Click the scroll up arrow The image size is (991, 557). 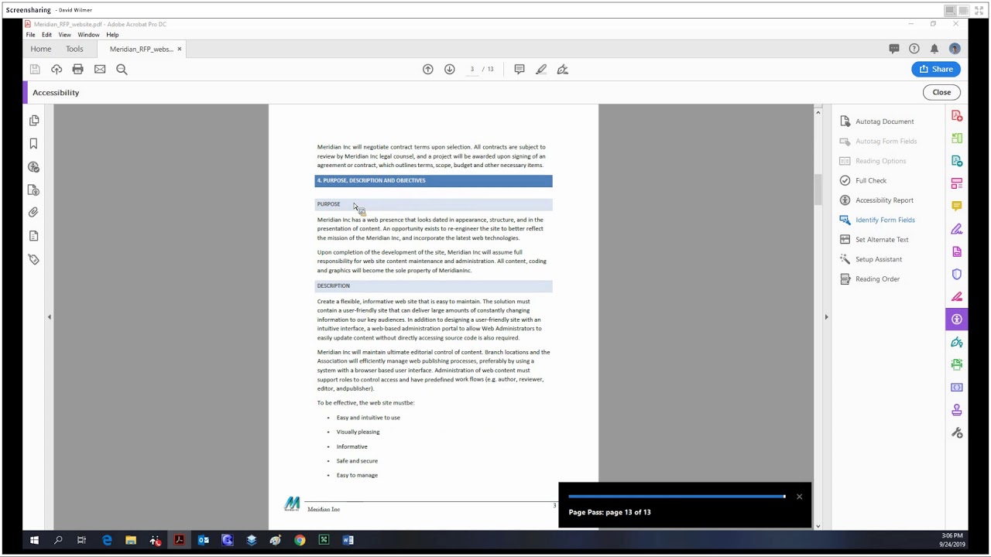pos(818,113)
